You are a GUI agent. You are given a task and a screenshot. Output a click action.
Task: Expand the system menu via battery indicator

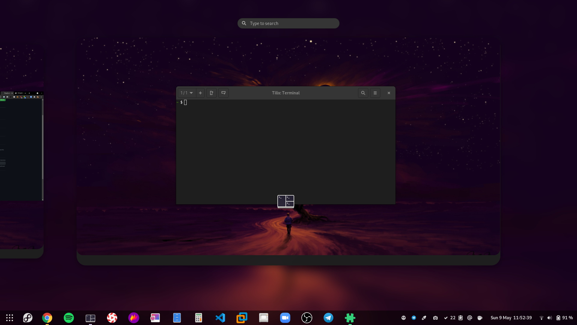pos(558,318)
